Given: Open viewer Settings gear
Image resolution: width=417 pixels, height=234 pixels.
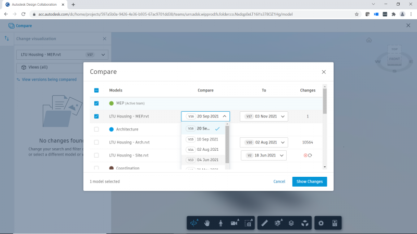Looking at the screenshot, I should click(x=321, y=223).
